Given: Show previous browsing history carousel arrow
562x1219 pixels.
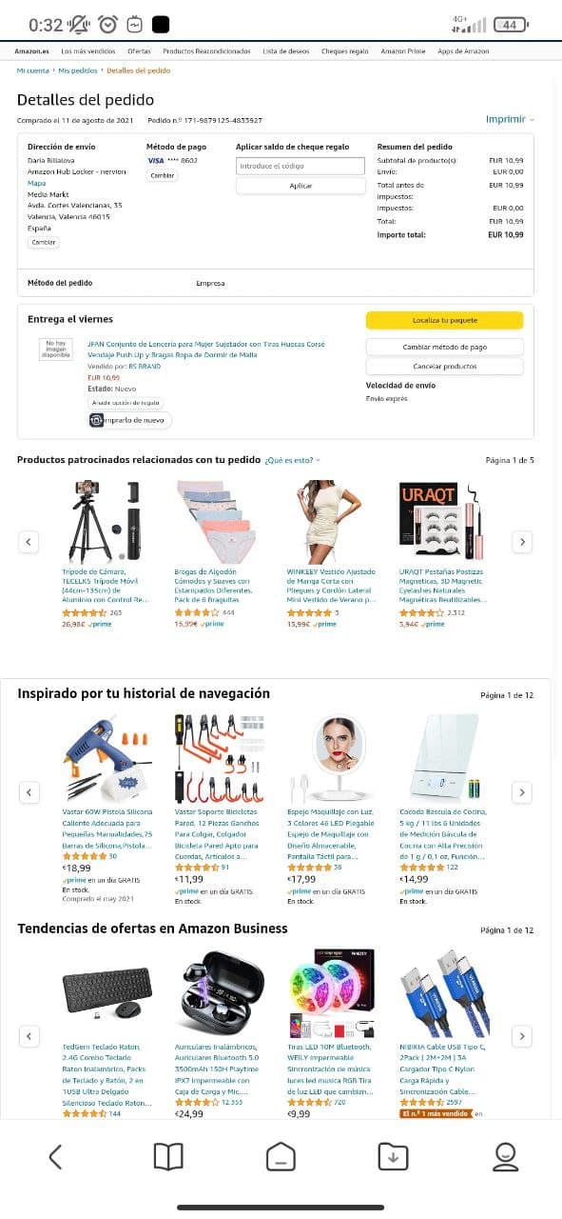Looking at the screenshot, I should (x=29, y=792).
